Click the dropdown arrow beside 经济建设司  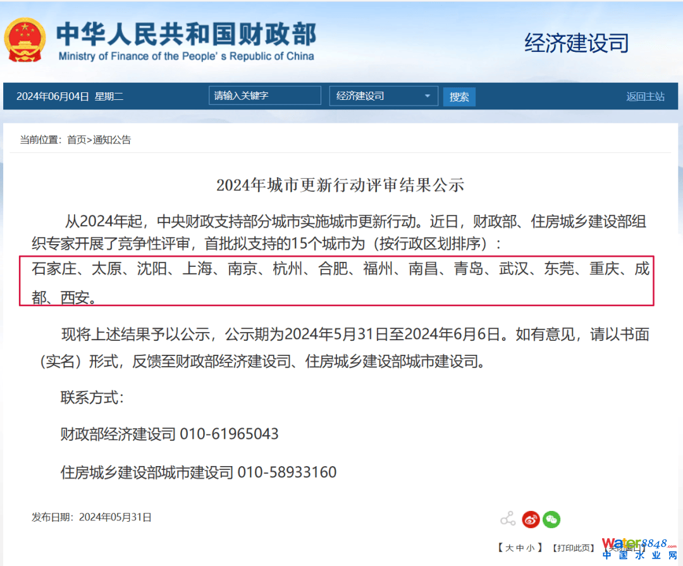(428, 96)
